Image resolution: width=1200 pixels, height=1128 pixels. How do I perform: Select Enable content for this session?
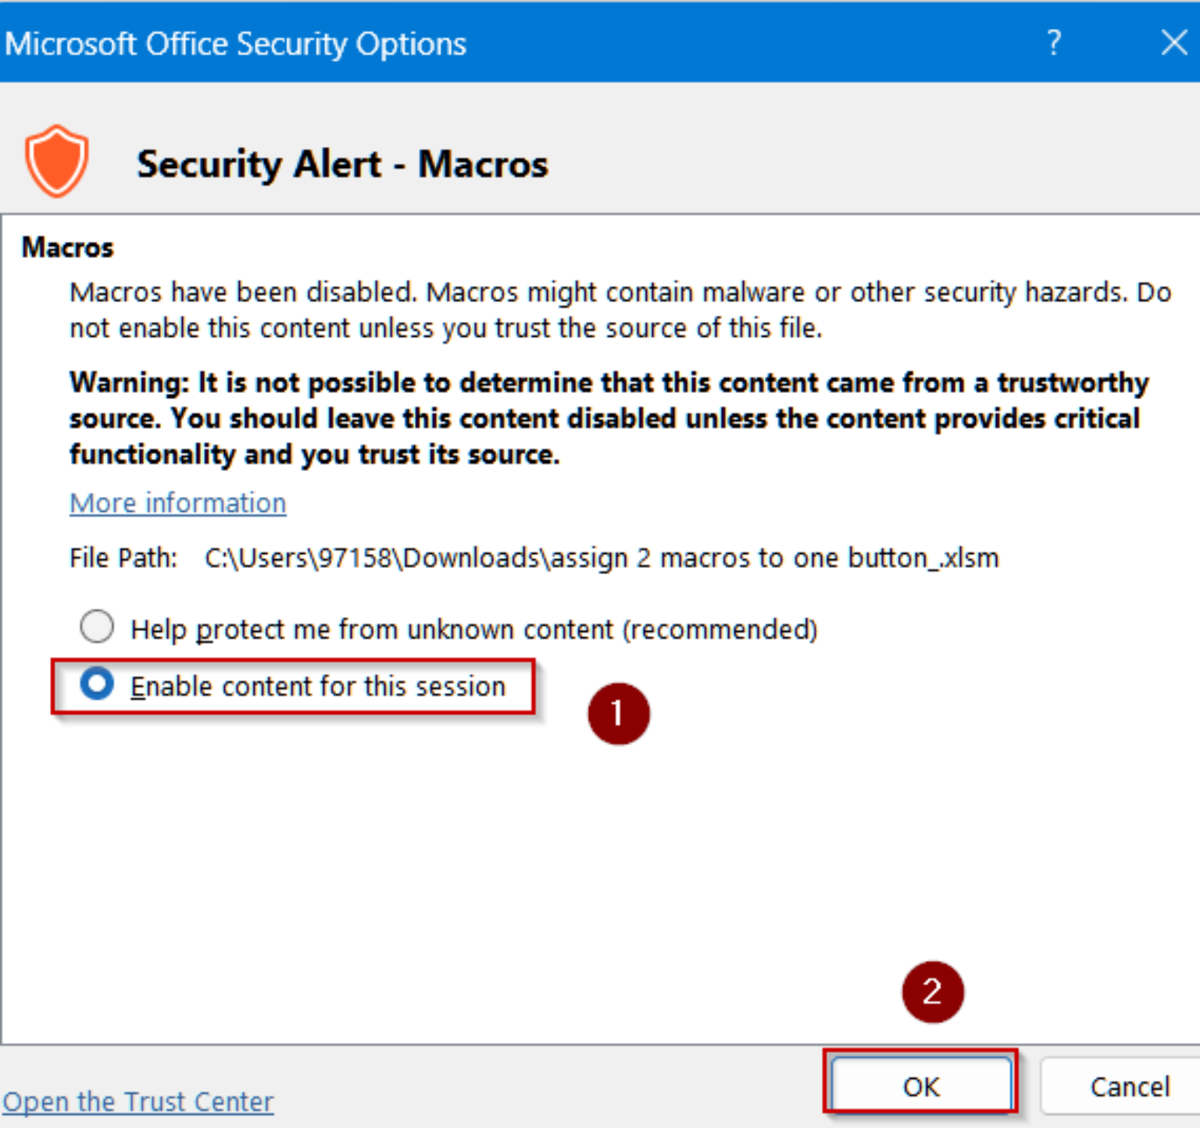point(97,685)
